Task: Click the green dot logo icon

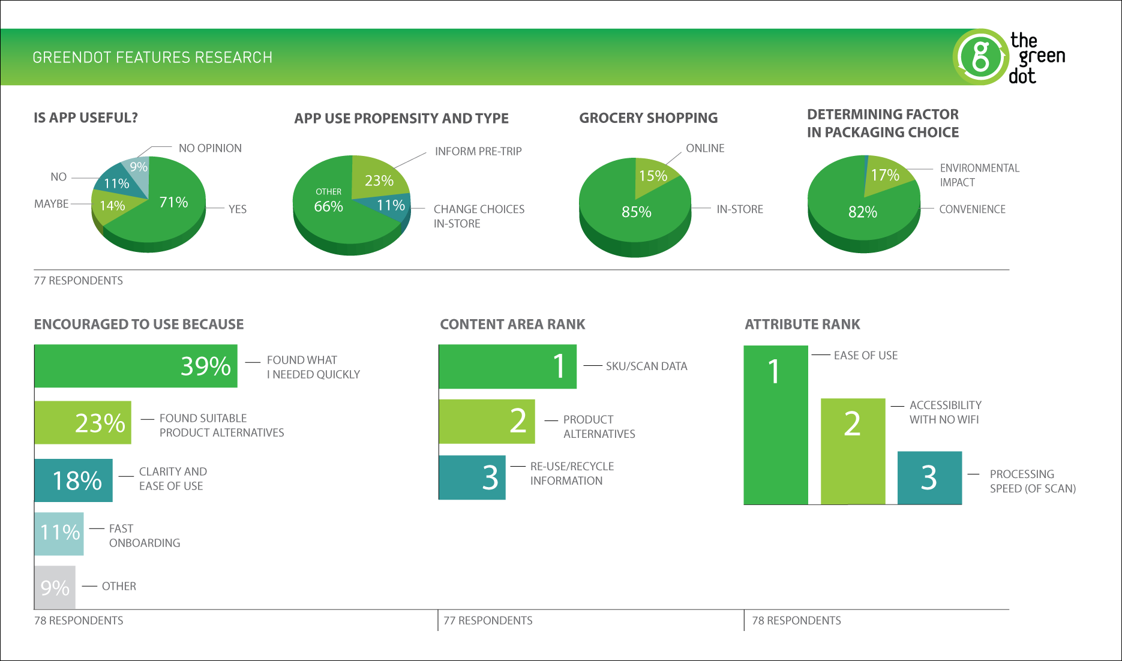Action: [980, 57]
